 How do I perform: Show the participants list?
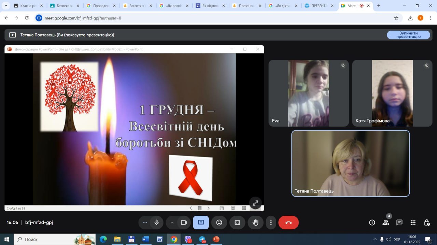[386, 223]
